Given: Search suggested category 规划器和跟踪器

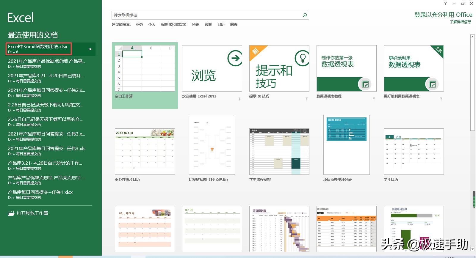Looking at the screenshot, I should pyautogui.click(x=174, y=25).
